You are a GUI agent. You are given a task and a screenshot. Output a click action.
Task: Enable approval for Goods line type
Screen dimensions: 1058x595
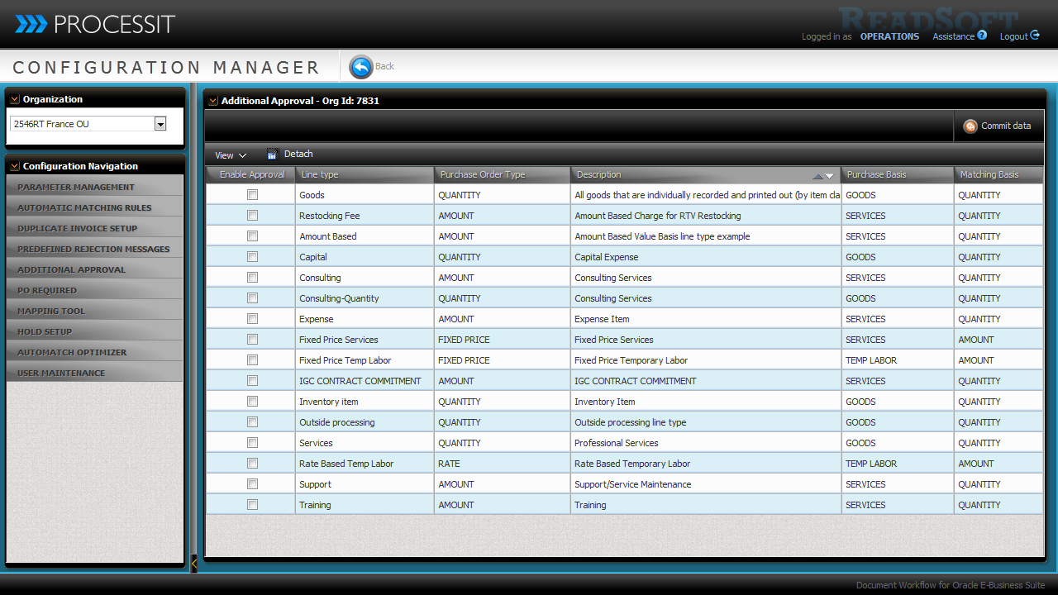tap(252, 195)
